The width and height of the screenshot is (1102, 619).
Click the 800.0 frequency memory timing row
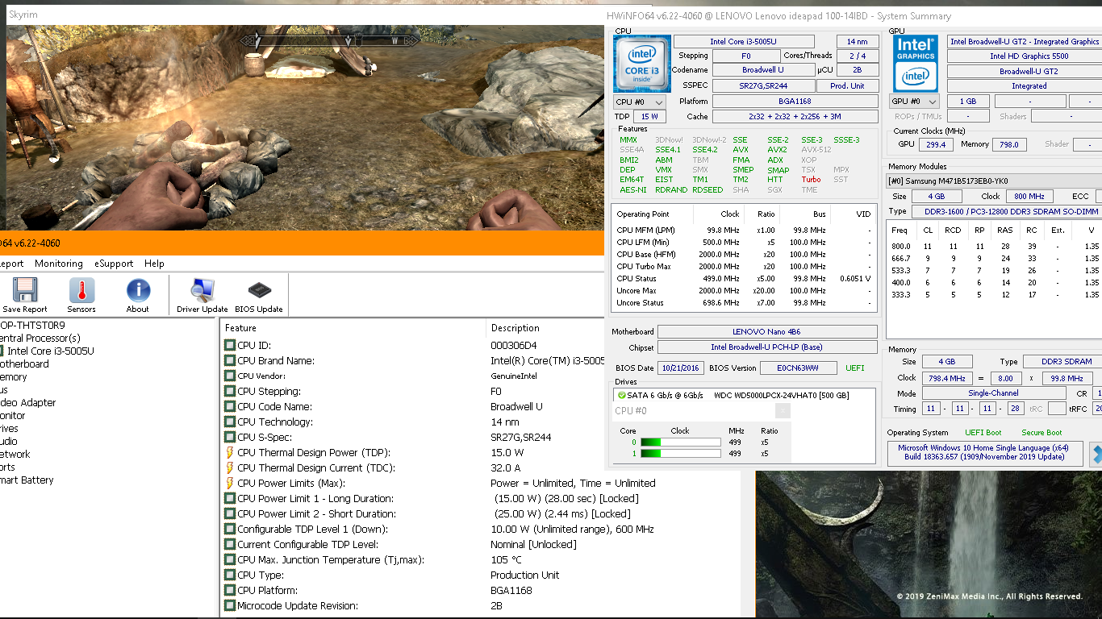(x=995, y=247)
